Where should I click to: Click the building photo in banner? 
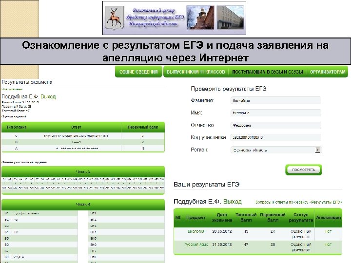click(x=230, y=18)
